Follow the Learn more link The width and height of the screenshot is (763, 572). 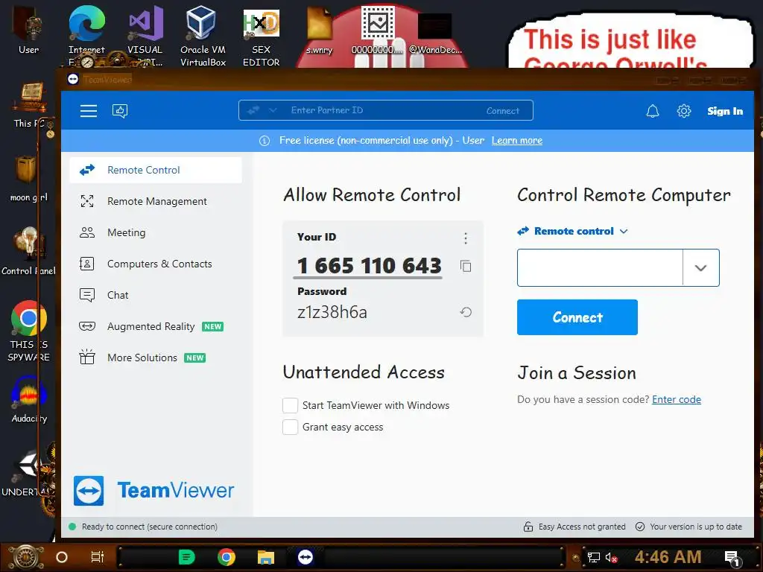point(517,141)
